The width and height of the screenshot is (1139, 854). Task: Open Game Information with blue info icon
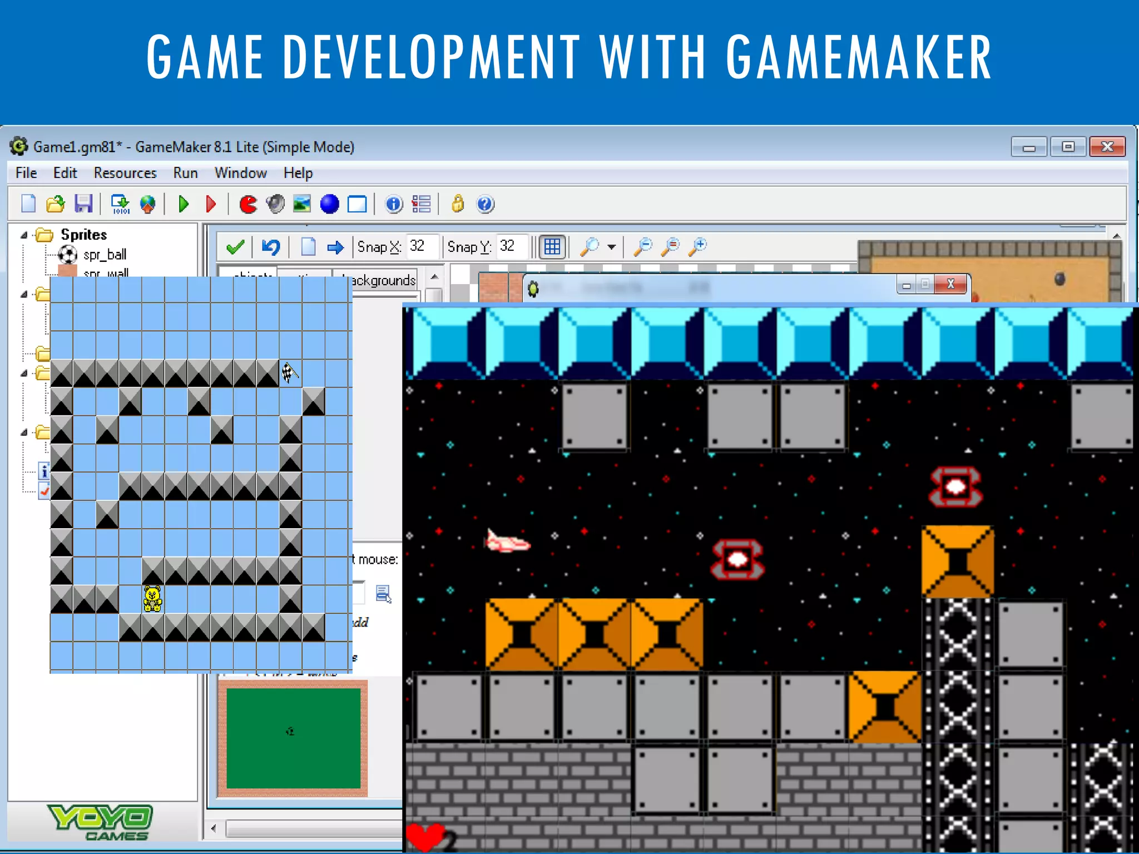point(394,204)
